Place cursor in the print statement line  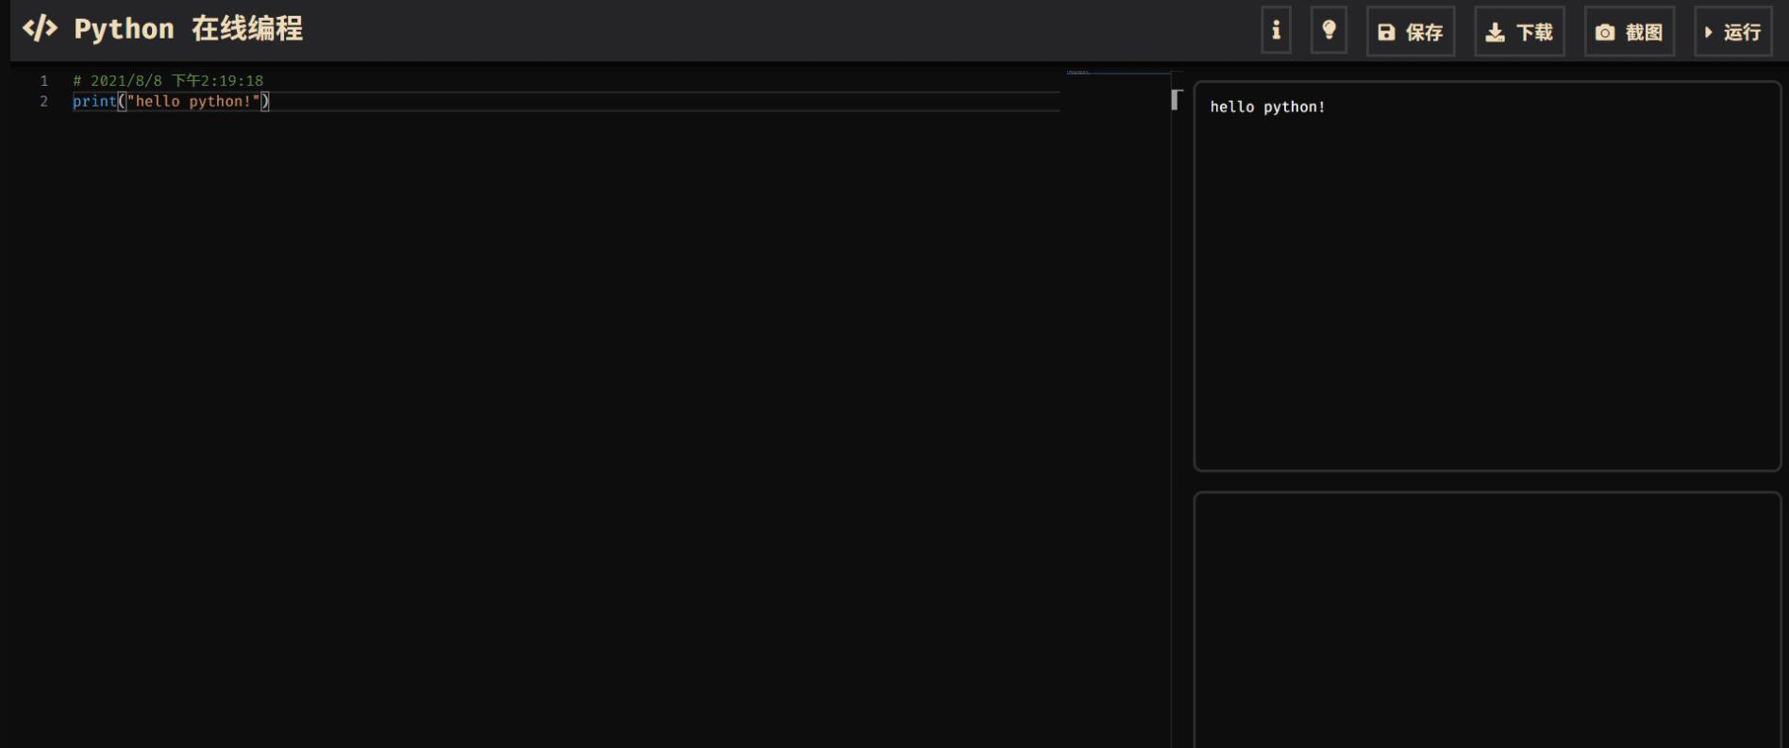pyautogui.click(x=566, y=102)
